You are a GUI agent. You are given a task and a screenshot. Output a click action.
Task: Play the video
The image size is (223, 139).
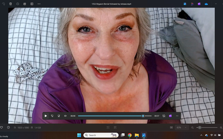46,116
